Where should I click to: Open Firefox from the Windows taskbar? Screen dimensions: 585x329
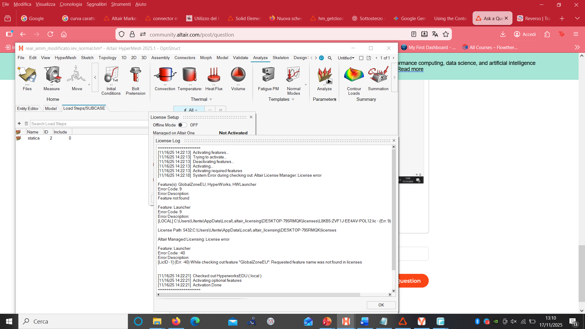(x=176, y=321)
